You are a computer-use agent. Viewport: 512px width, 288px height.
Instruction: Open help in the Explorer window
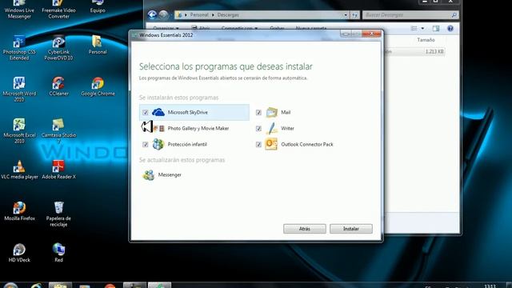coord(450,29)
